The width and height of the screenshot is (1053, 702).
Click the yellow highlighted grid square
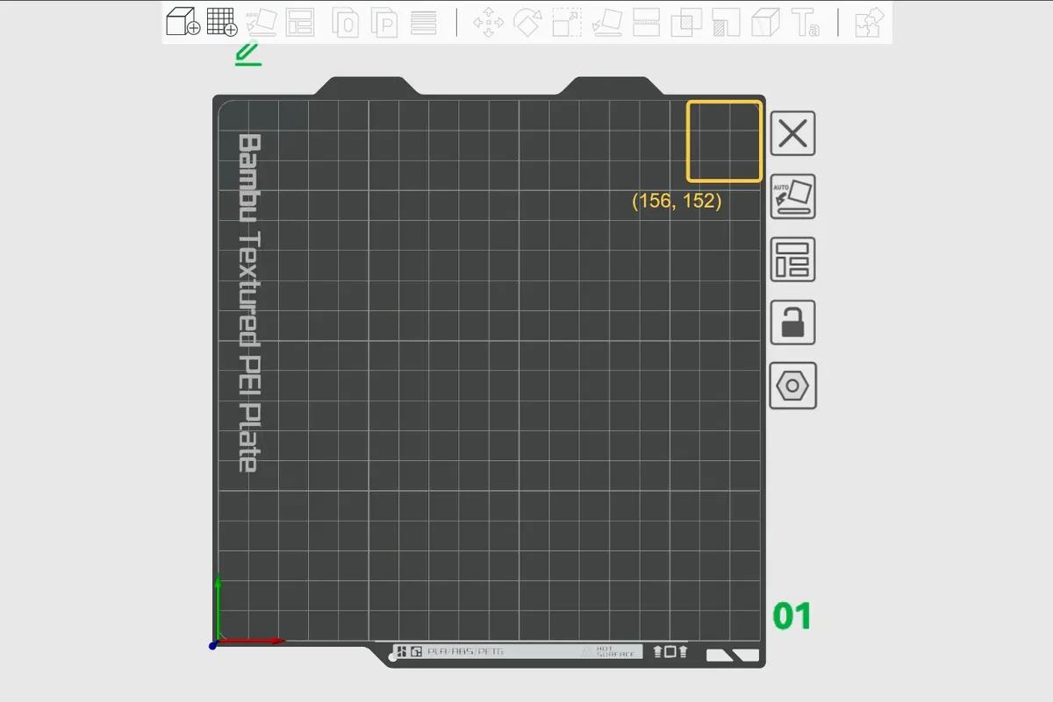pyautogui.click(x=724, y=141)
